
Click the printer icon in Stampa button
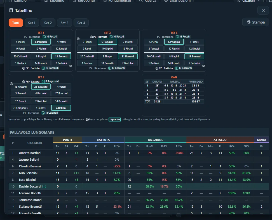tap(248, 22)
